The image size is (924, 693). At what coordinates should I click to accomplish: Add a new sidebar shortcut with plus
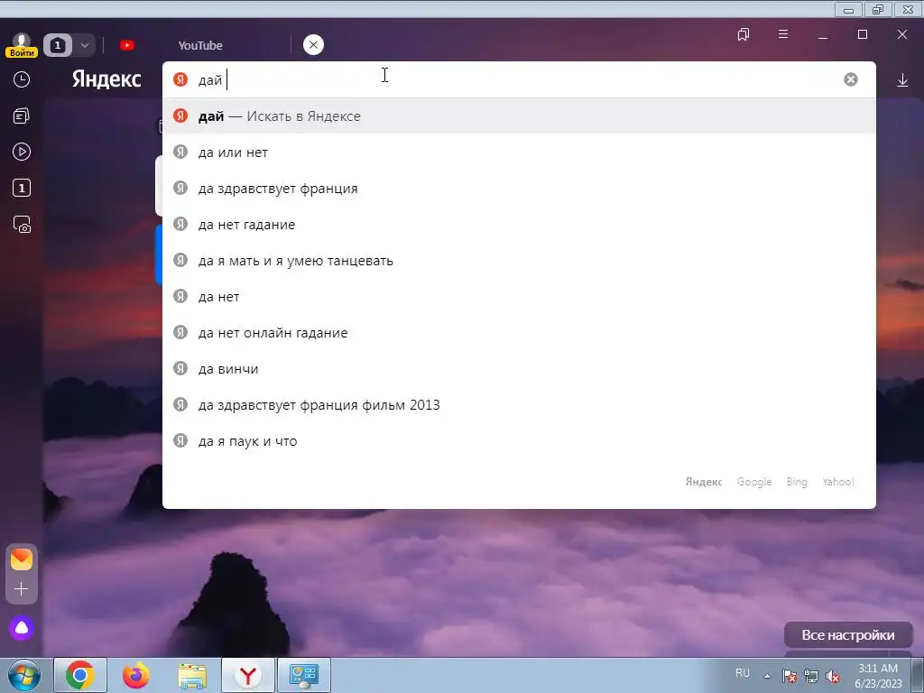(22, 589)
